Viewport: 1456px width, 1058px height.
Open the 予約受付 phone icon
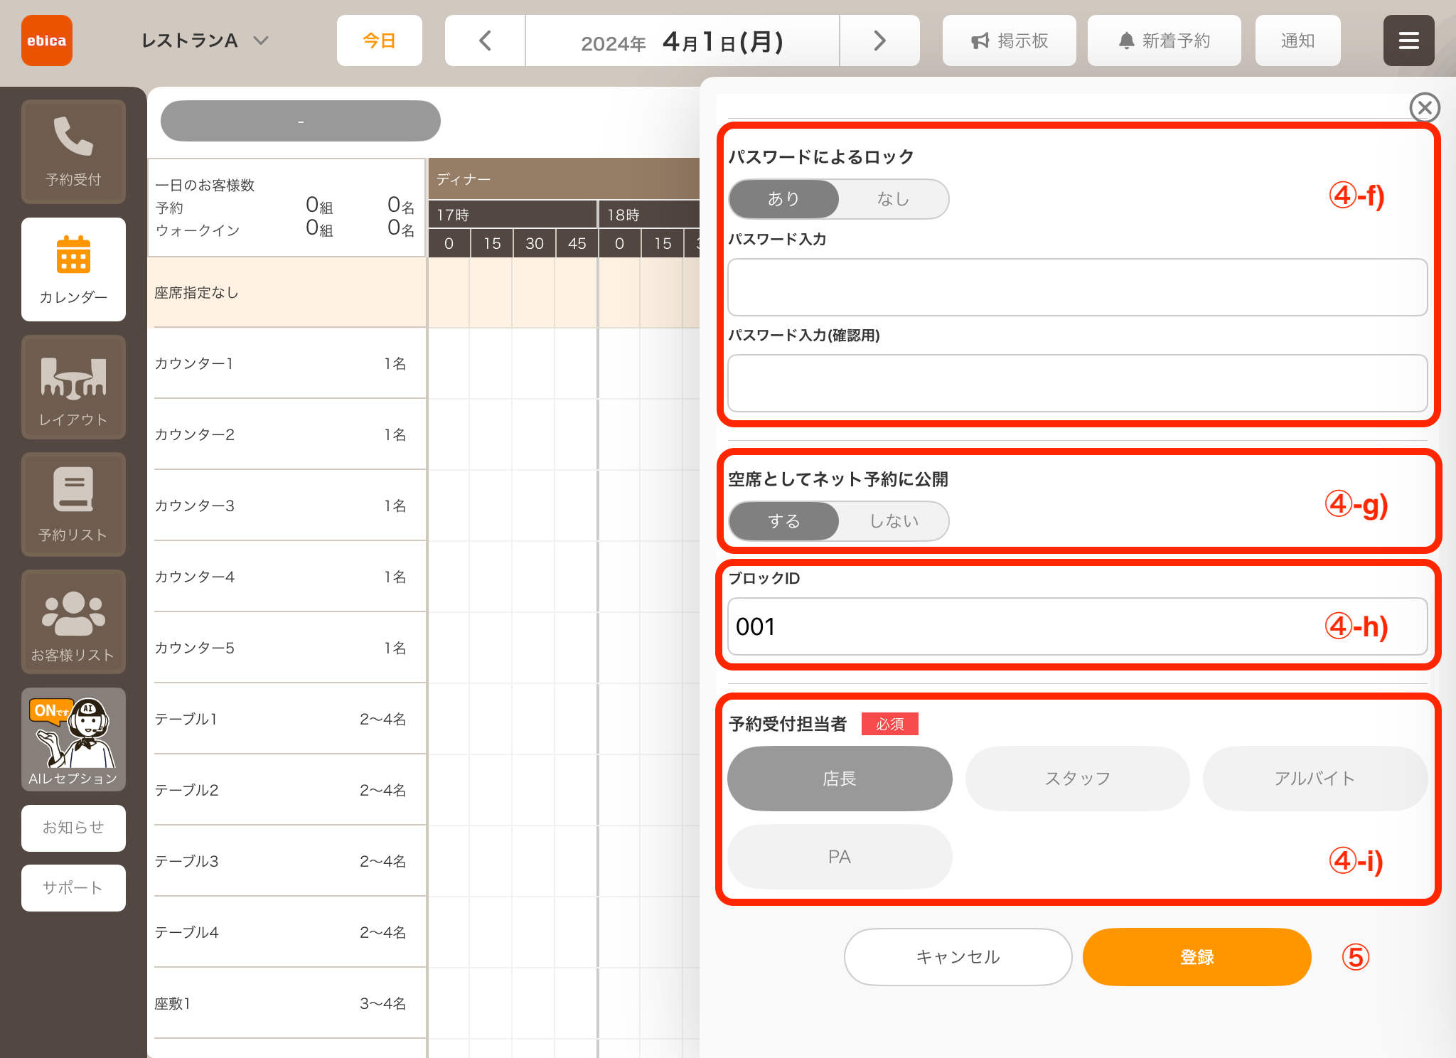[73, 151]
